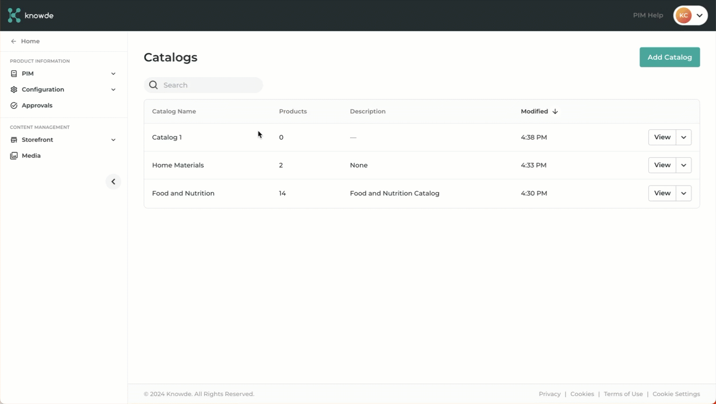Click the PIM document icon in sidebar
Viewport: 716px width, 404px height.
tap(14, 74)
